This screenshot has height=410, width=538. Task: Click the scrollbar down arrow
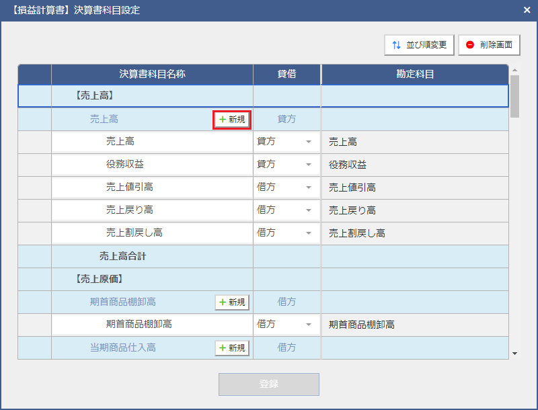click(515, 354)
